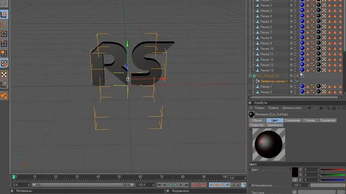
Task: Select the model mode icon with orange triangle
Action: pyautogui.click(x=4, y=15)
